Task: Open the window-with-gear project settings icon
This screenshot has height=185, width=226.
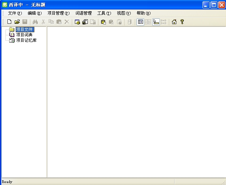Action: pyautogui.click(x=77, y=22)
